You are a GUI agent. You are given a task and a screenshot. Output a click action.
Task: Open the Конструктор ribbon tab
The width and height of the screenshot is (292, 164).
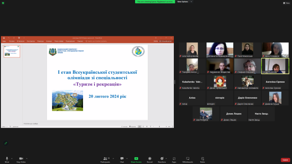click(31, 41)
